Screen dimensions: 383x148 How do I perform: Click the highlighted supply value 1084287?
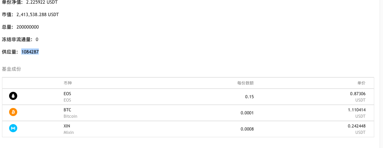point(30,52)
